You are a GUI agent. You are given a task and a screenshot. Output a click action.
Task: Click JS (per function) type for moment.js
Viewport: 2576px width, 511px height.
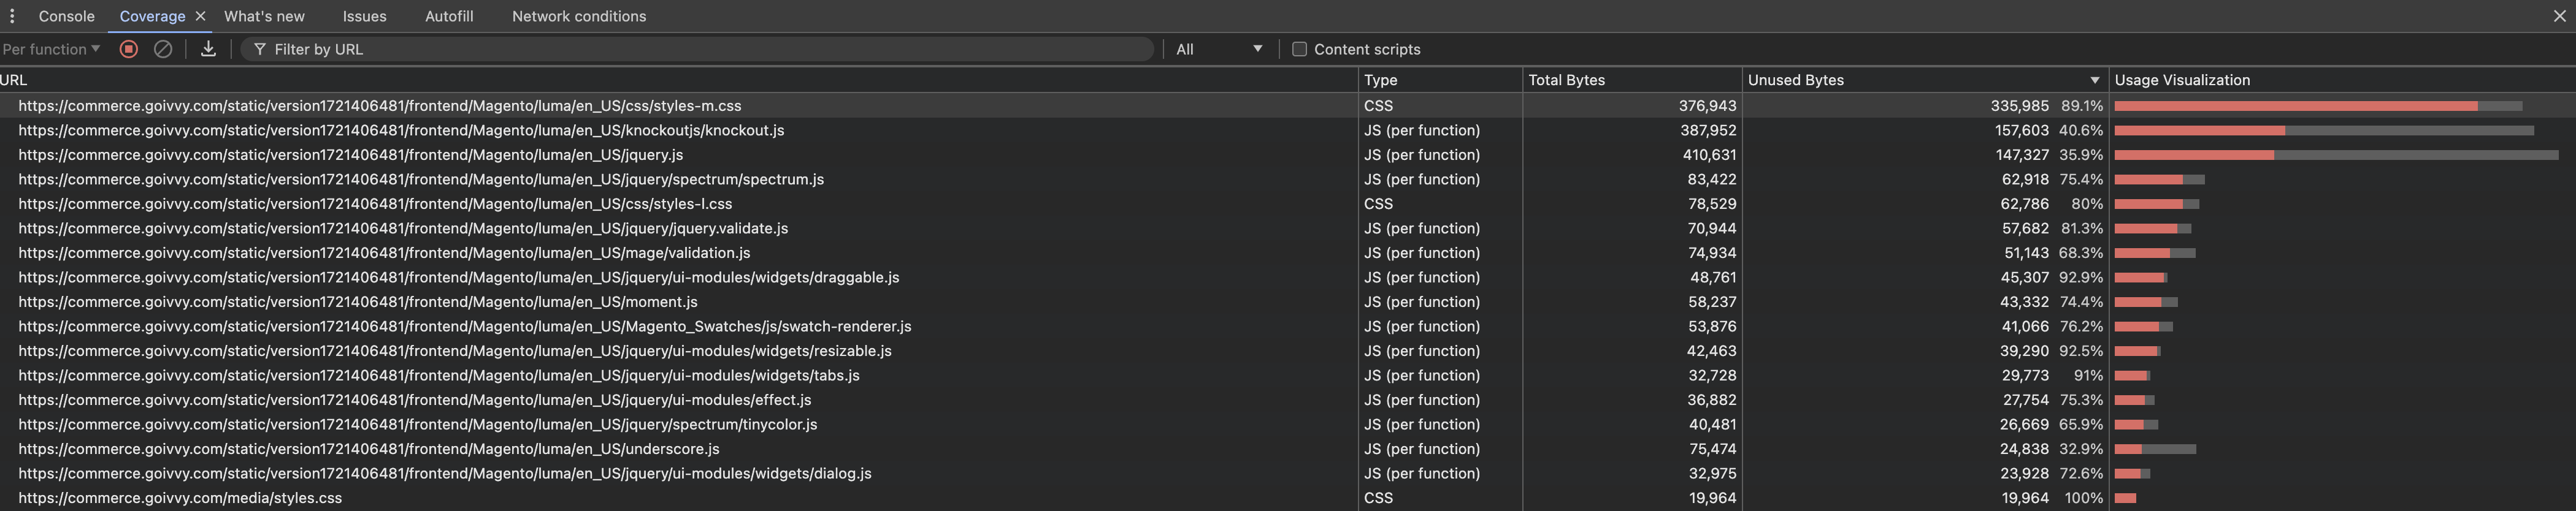tap(1440, 301)
